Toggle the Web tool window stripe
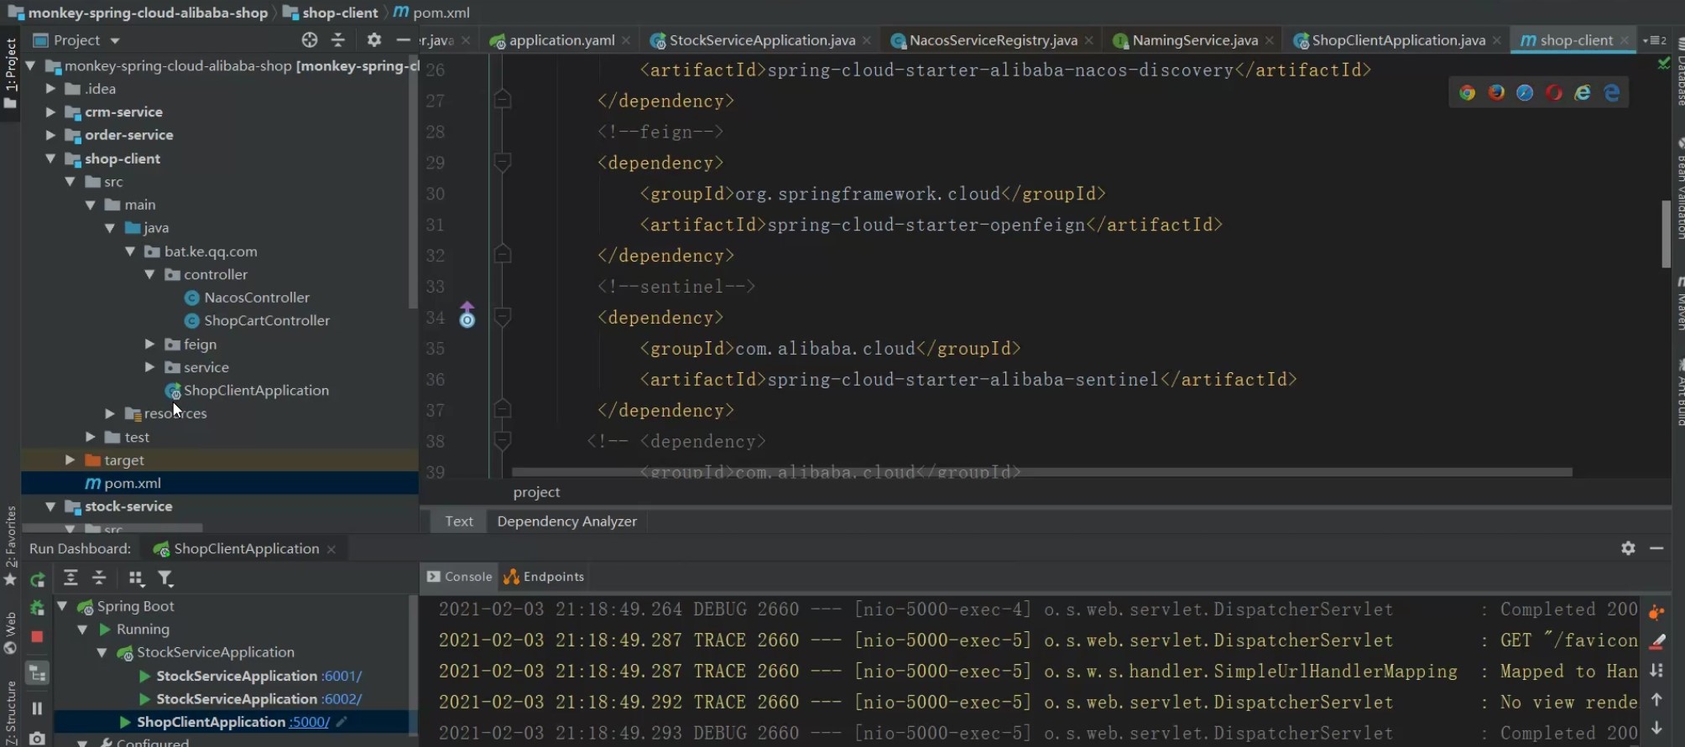The height and width of the screenshot is (747, 1685). pyautogui.click(x=10, y=633)
